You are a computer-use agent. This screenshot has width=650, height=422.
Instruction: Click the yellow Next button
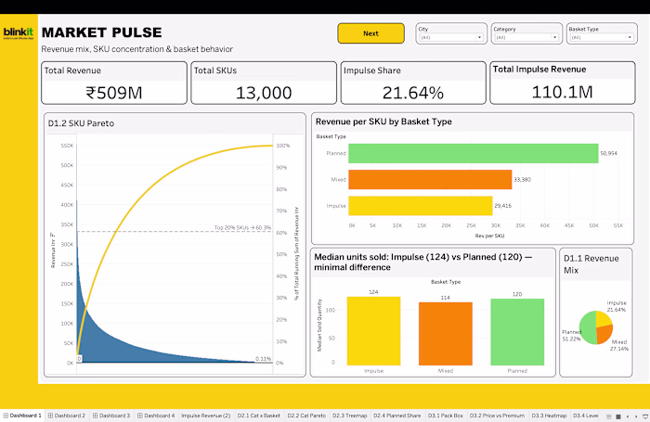(370, 33)
